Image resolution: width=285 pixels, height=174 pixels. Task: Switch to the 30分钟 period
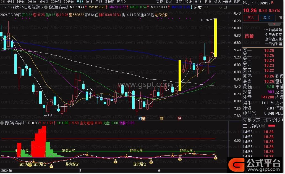56,2
